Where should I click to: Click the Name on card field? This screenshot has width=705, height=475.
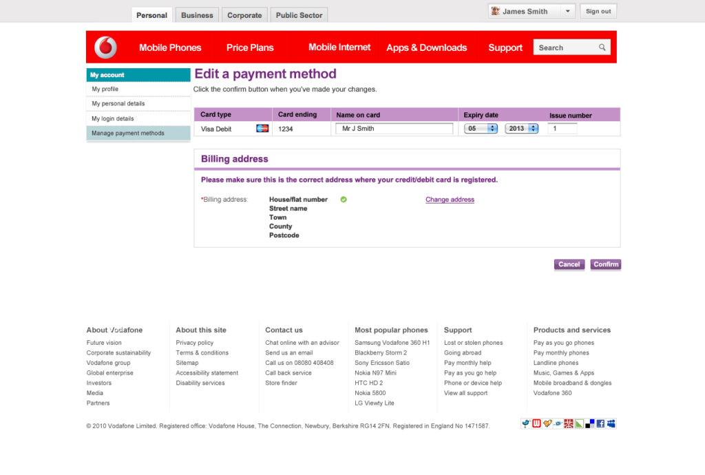click(x=394, y=129)
